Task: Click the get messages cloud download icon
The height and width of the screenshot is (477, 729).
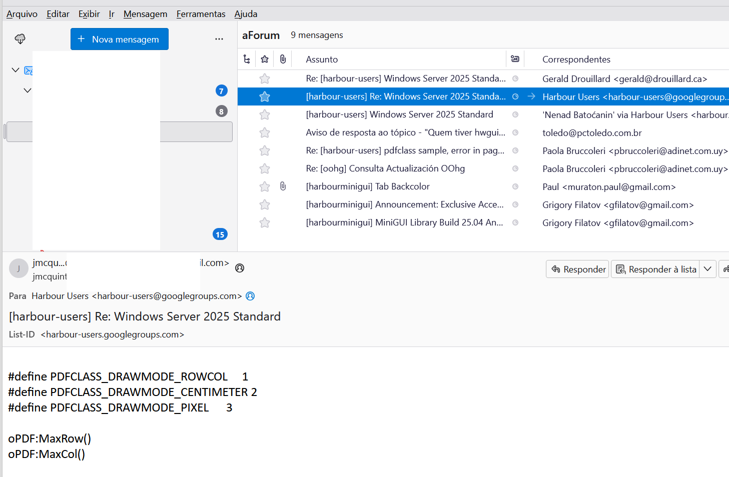Action: tap(20, 39)
